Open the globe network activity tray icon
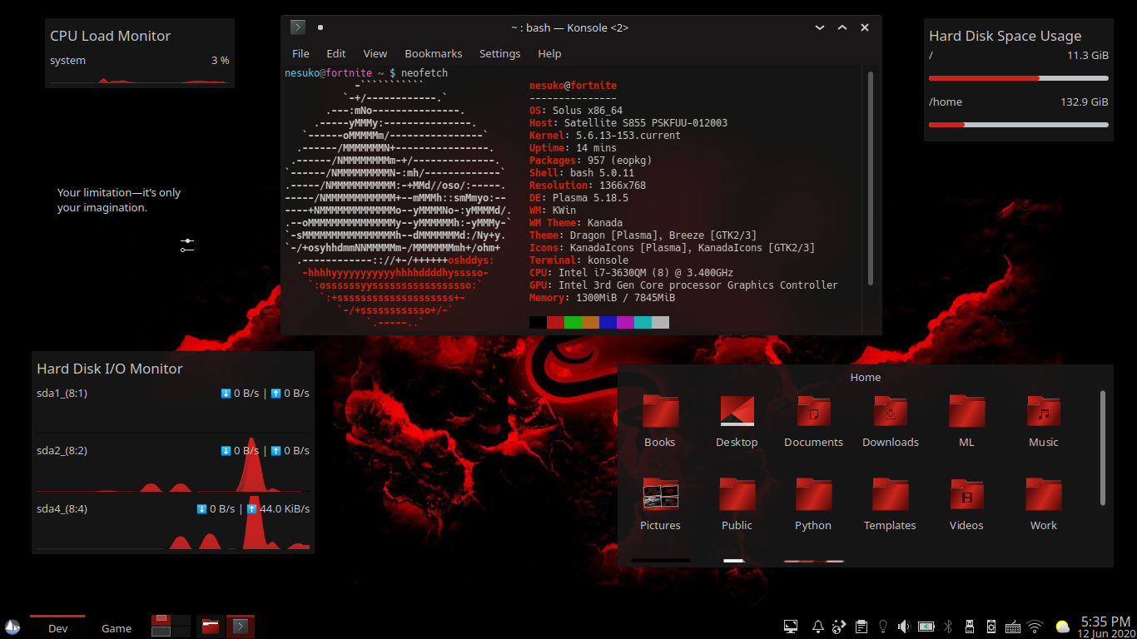Image resolution: width=1137 pixels, height=639 pixels. point(839,627)
